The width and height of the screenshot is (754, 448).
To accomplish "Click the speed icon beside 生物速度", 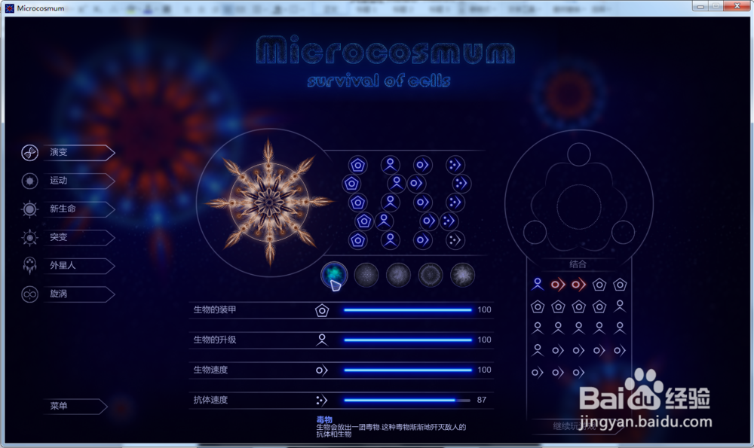I will click(x=322, y=370).
